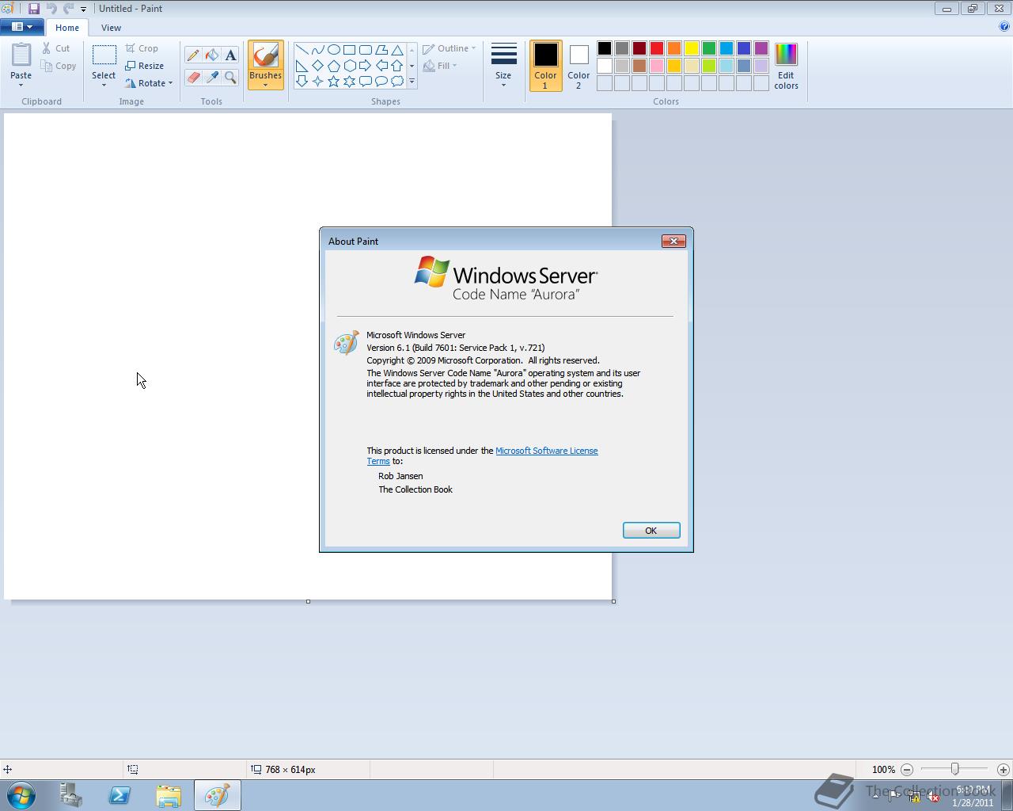The height and width of the screenshot is (811, 1013).
Task: Choose the Right arrow shape
Action: pyautogui.click(x=365, y=65)
